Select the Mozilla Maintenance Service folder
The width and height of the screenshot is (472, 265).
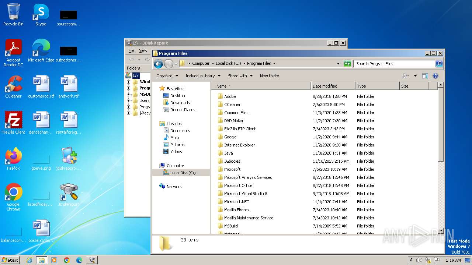(x=249, y=218)
